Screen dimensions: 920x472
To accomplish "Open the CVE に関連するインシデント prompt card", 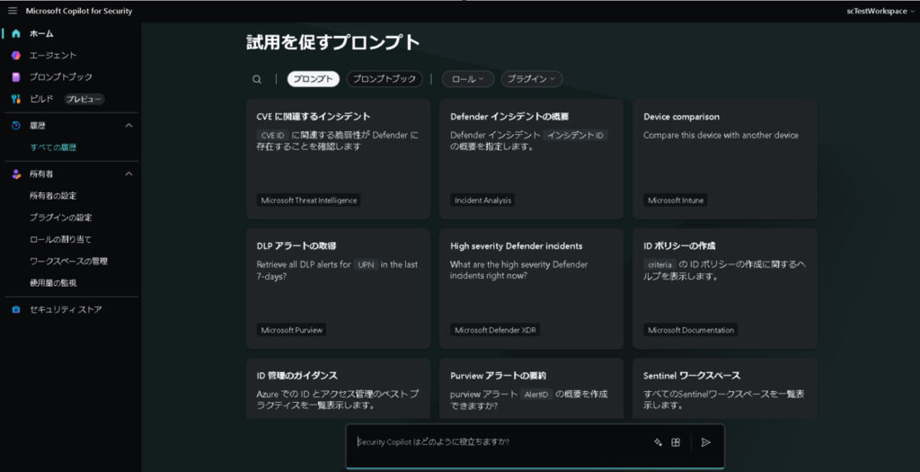I will pyautogui.click(x=338, y=159).
